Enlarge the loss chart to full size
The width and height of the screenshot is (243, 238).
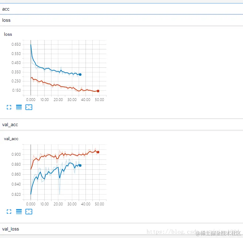(9, 107)
